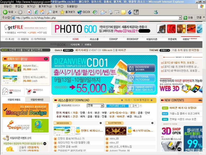The width and height of the screenshot is (206, 155).
Task: Click the 디자인북 submenu link
Action: [75, 45]
